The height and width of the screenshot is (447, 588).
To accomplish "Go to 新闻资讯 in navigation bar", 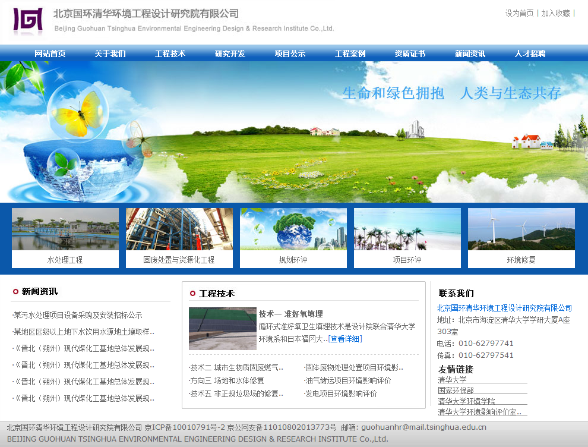I will pos(470,53).
